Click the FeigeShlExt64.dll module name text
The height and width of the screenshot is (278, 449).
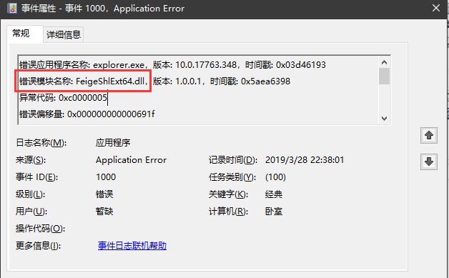click(110, 81)
